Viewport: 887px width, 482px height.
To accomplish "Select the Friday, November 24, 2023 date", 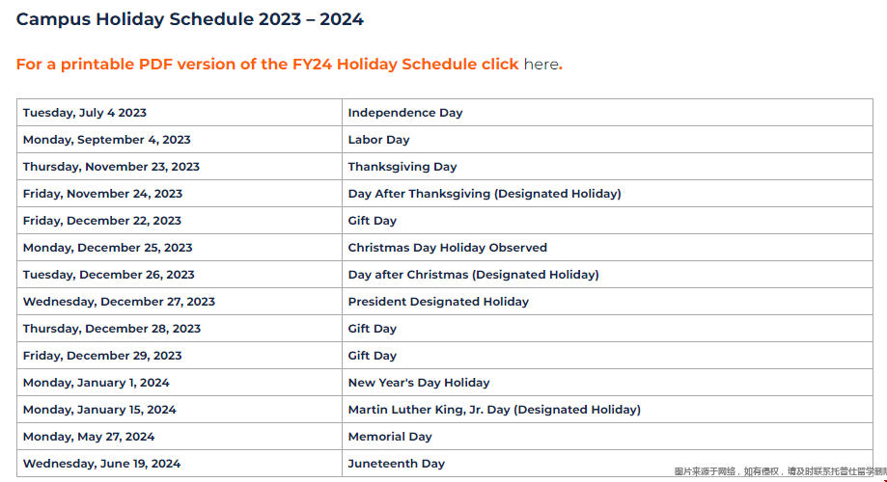I will (102, 194).
